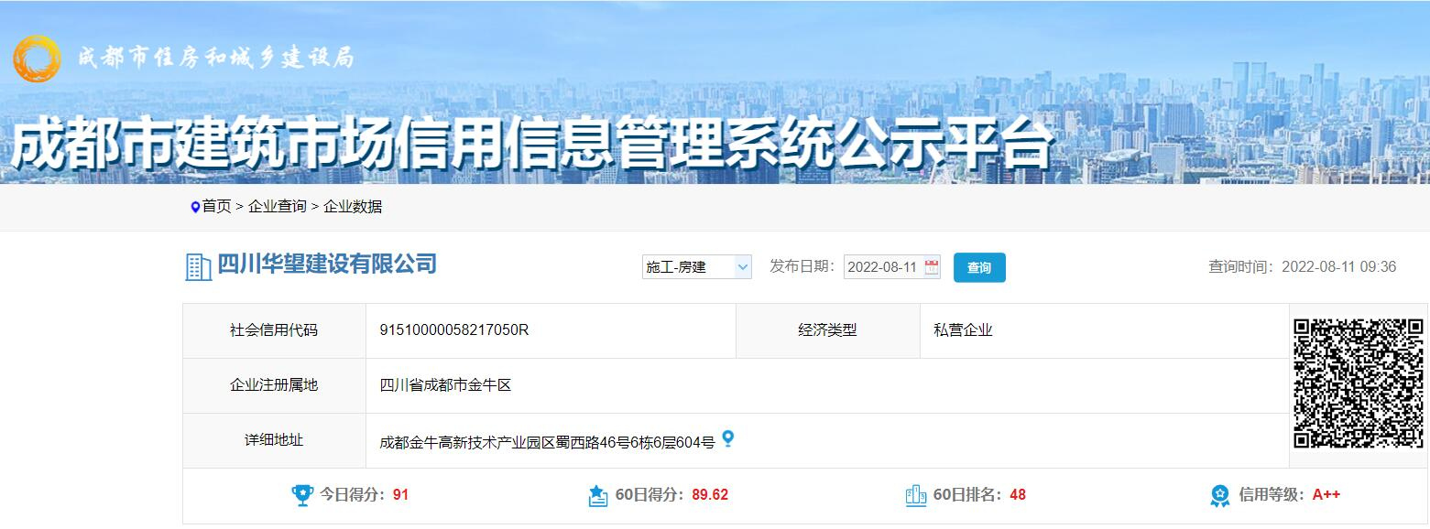1430x529 pixels.
Task: Click the 四川华望建设有限公司 company title
Action: point(327,264)
